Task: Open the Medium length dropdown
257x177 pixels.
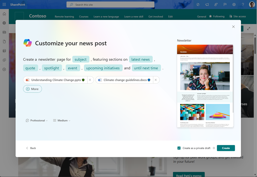Action: tap(62, 120)
